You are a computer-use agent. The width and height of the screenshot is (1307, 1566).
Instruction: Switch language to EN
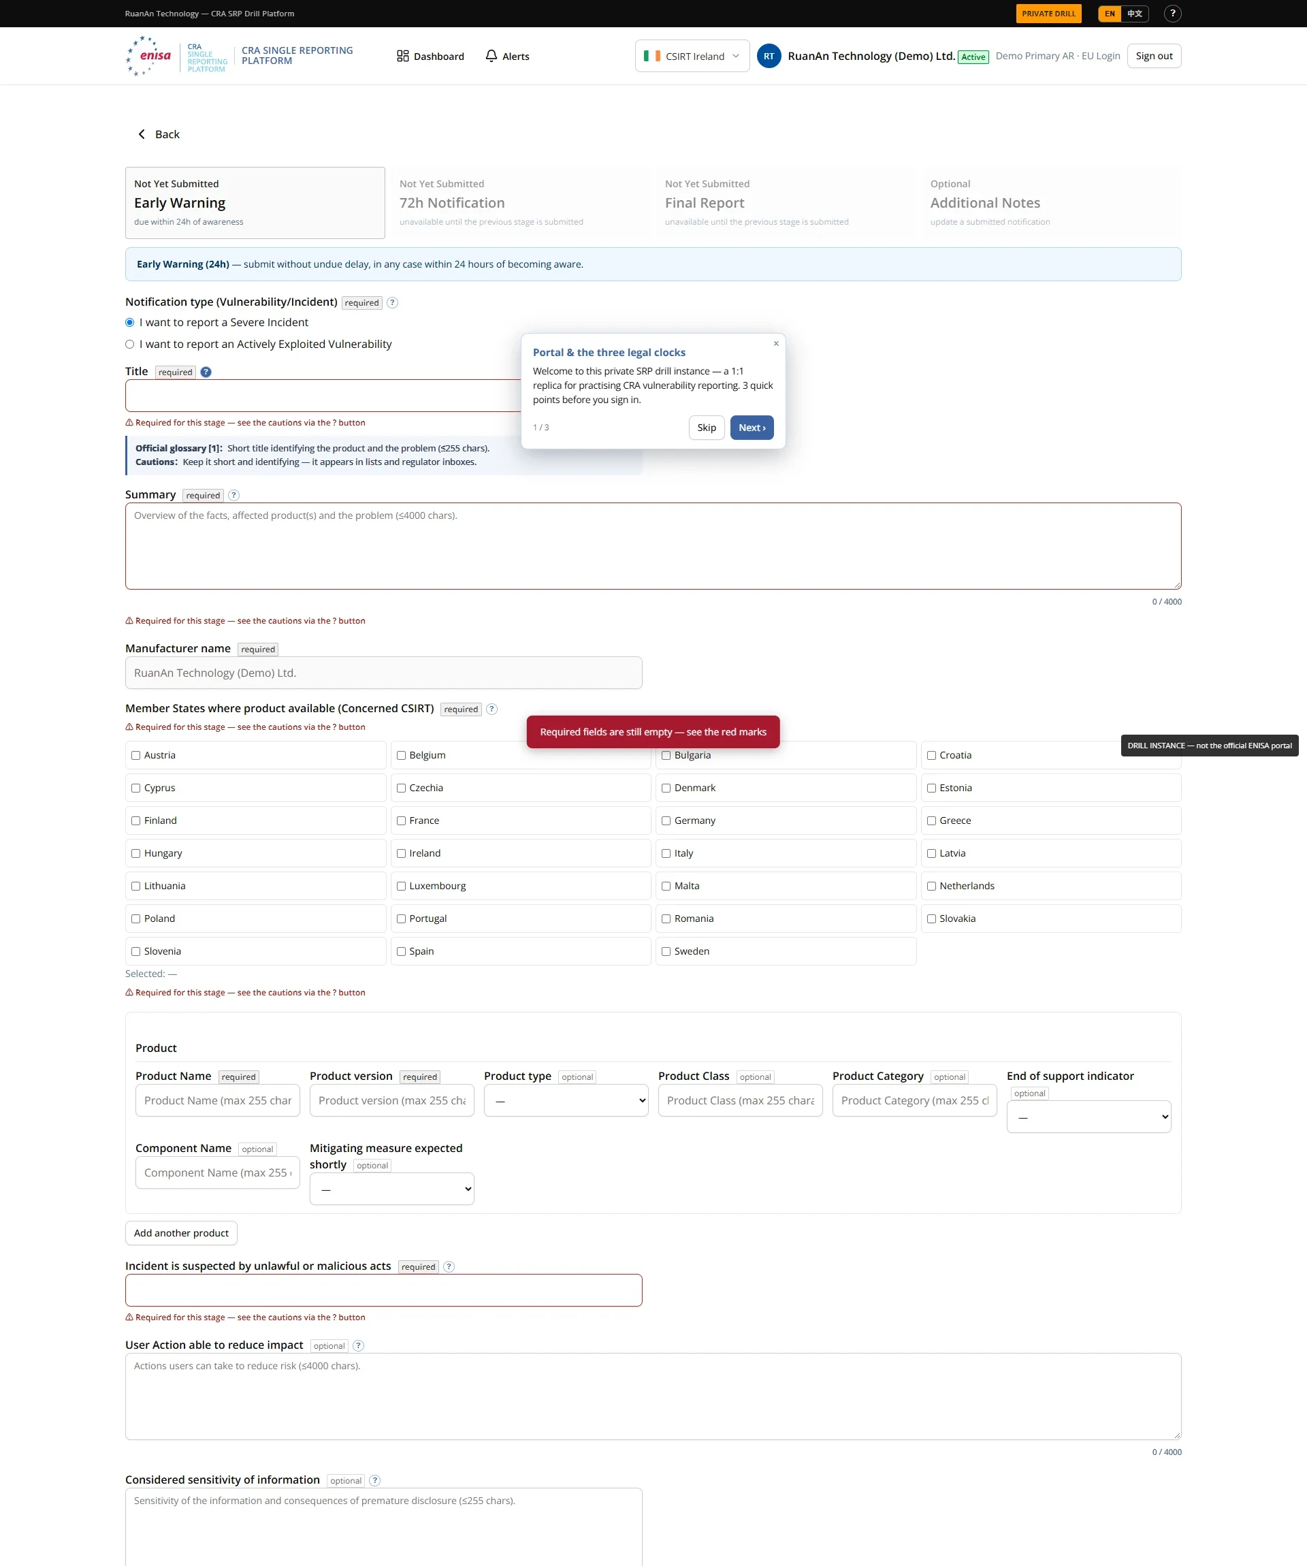pyautogui.click(x=1110, y=14)
